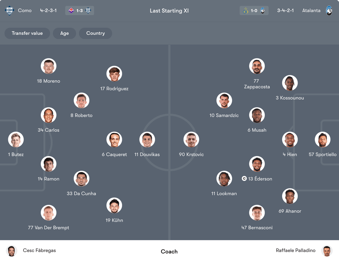Select Douvikas player avatar
Viewport: 339px width, 260px height.
[147, 140]
